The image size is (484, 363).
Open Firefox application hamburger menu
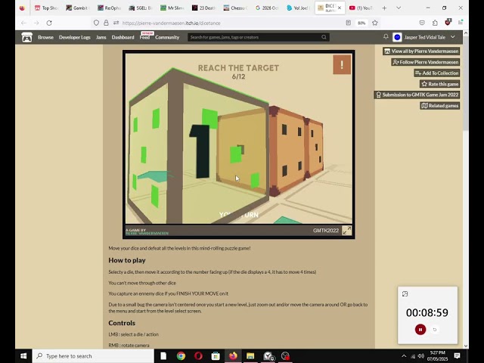click(461, 23)
